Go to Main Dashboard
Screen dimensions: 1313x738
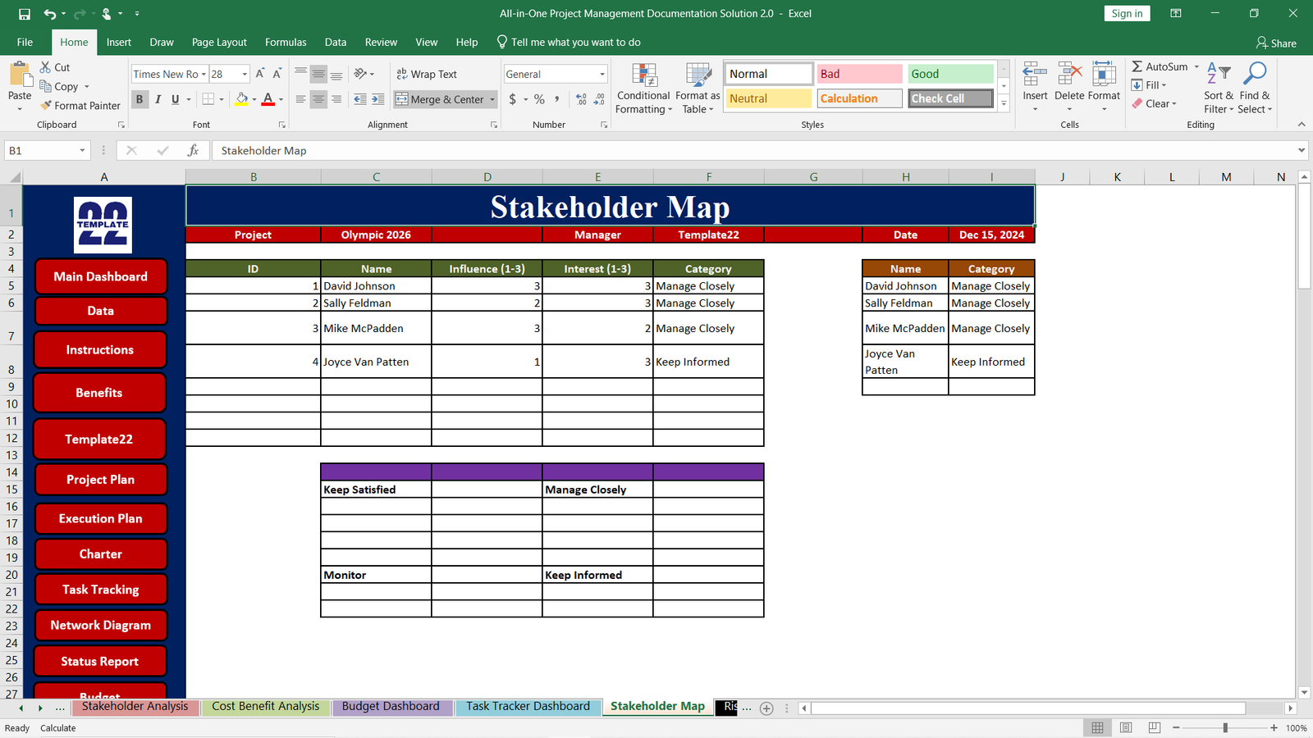coord(101,276)
